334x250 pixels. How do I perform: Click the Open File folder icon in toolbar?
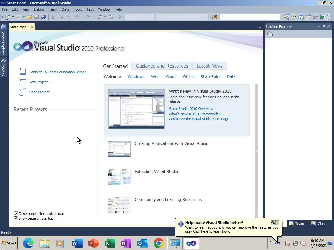tap(29, 17)
